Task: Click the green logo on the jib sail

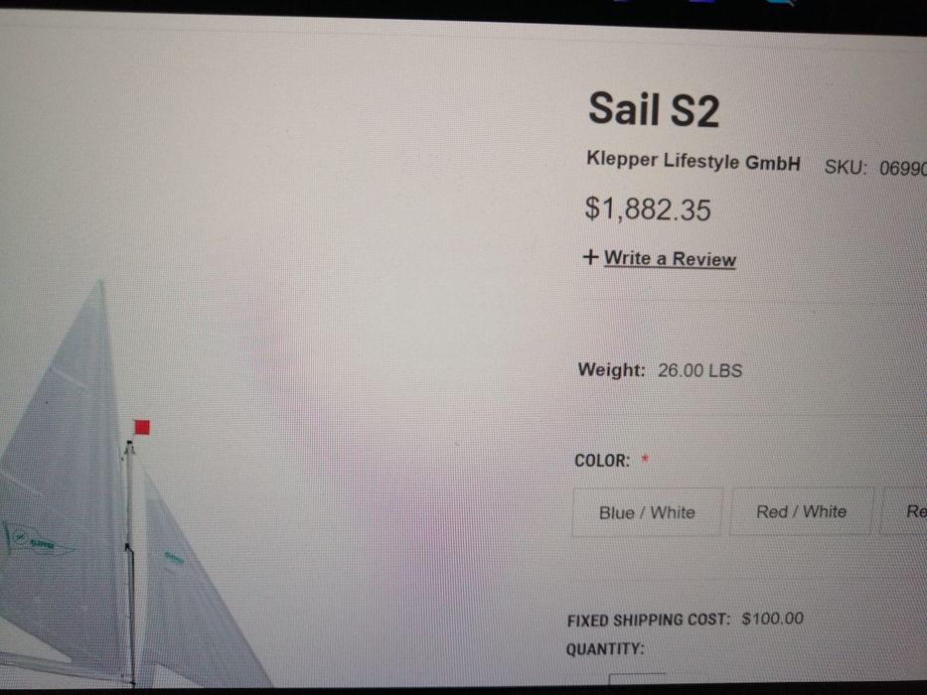Action: coord(175,557)
